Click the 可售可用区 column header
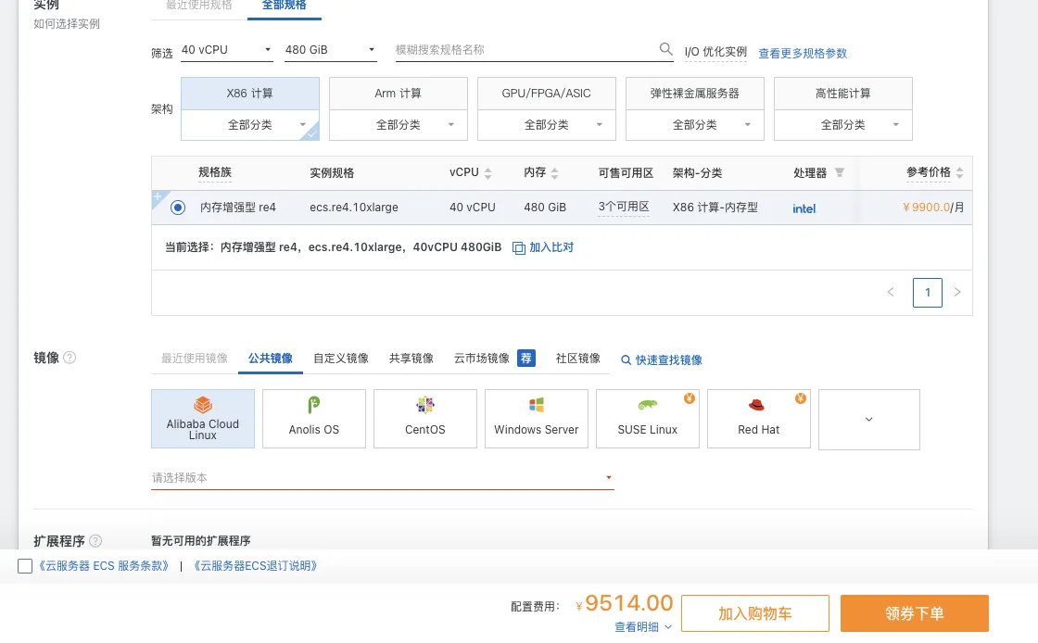The height and width of the screenshot is (643, 1038). [626, 173]
